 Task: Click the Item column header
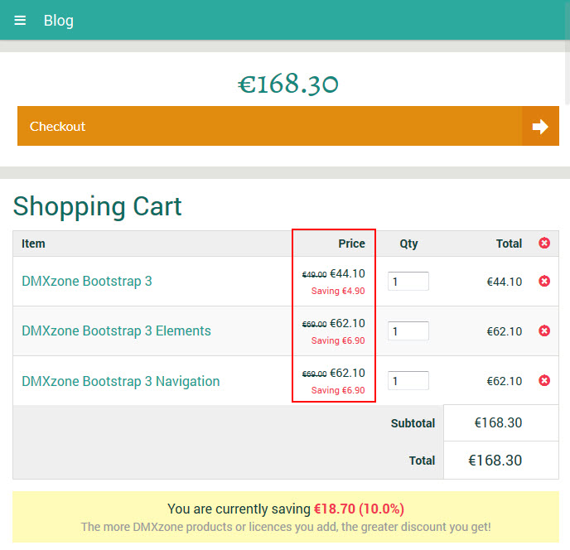[33, 244]
